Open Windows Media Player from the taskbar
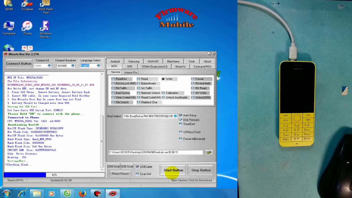The image size is (352, 198). 52,194
